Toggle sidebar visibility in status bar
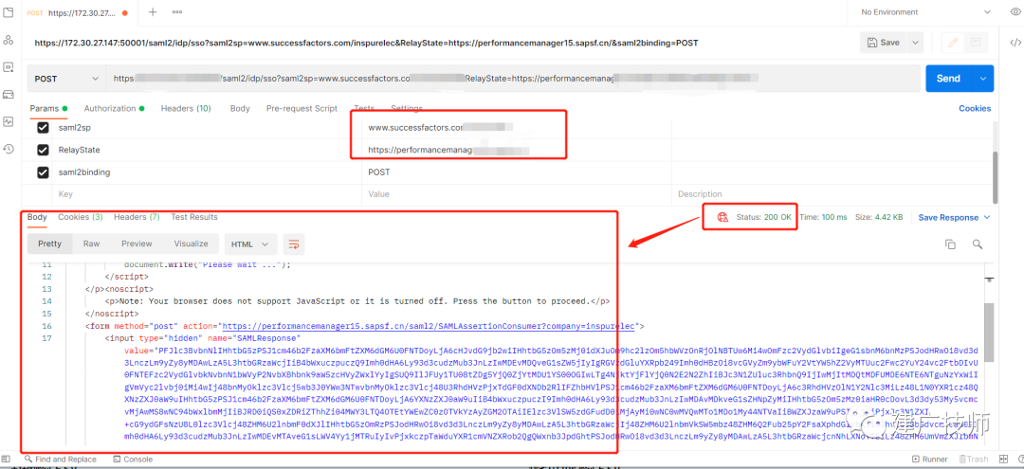Image resolution: width=1024 pixels, height=469 pixels. (x=6, y=460)
